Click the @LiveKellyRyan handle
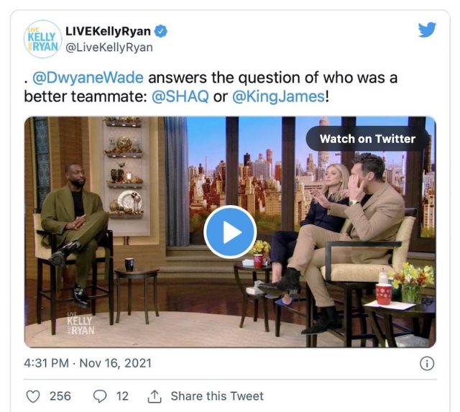 click(x=109, y=47)
